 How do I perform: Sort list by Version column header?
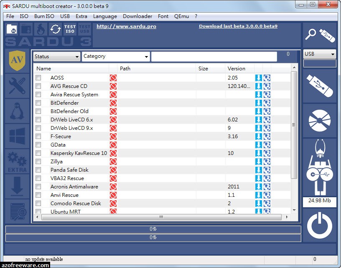click(239, 68)
